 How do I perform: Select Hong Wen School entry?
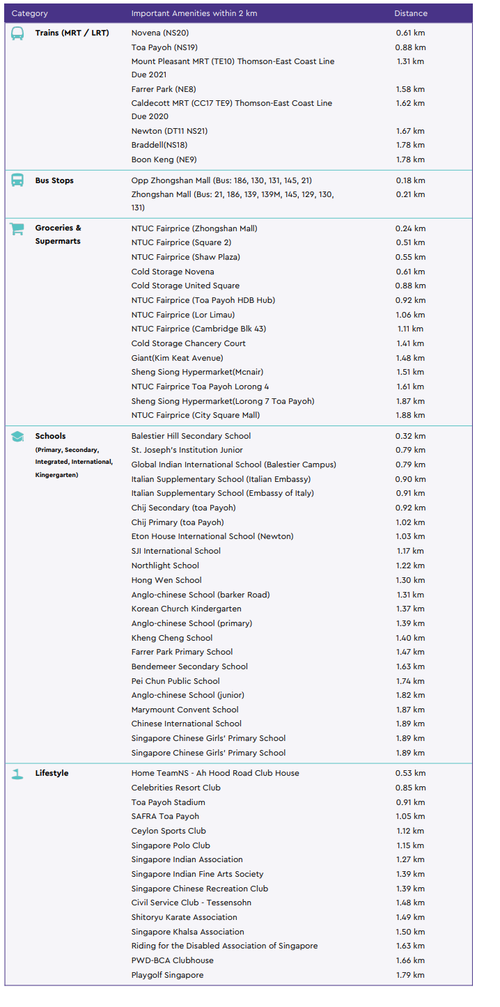[166, 580]
